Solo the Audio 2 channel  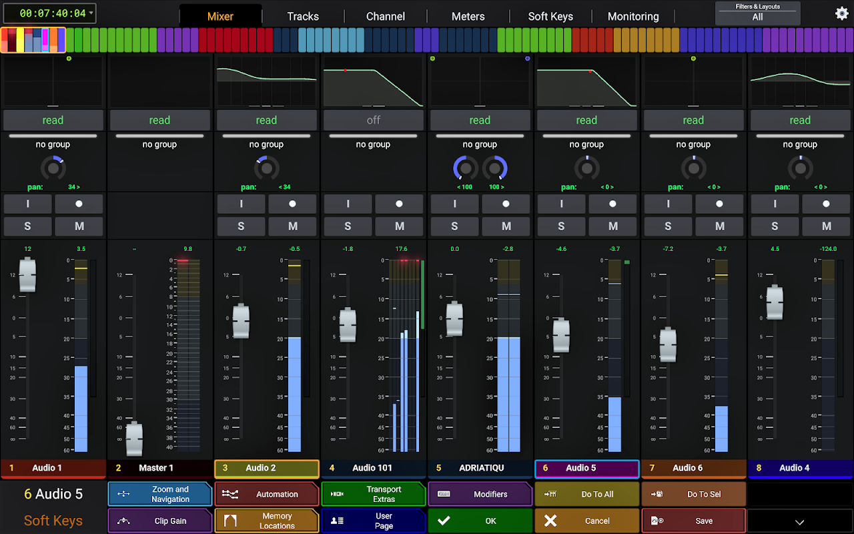pyautogui.click(x=241, y=226)
